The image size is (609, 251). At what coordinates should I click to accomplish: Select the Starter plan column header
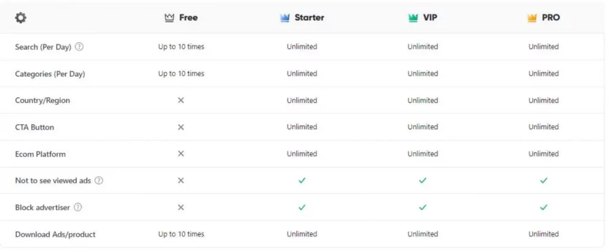(x=302, y=17)
